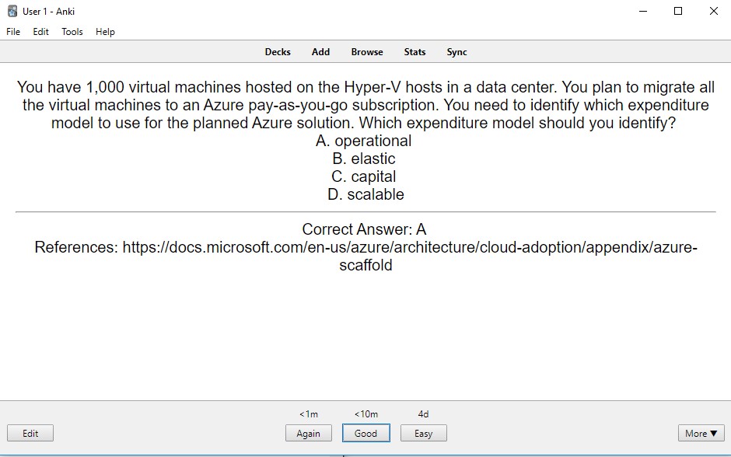The height and width of the screenshot is (457, 731).
Task: Click the Edit button at bottom left
Action: pos(30,433)
